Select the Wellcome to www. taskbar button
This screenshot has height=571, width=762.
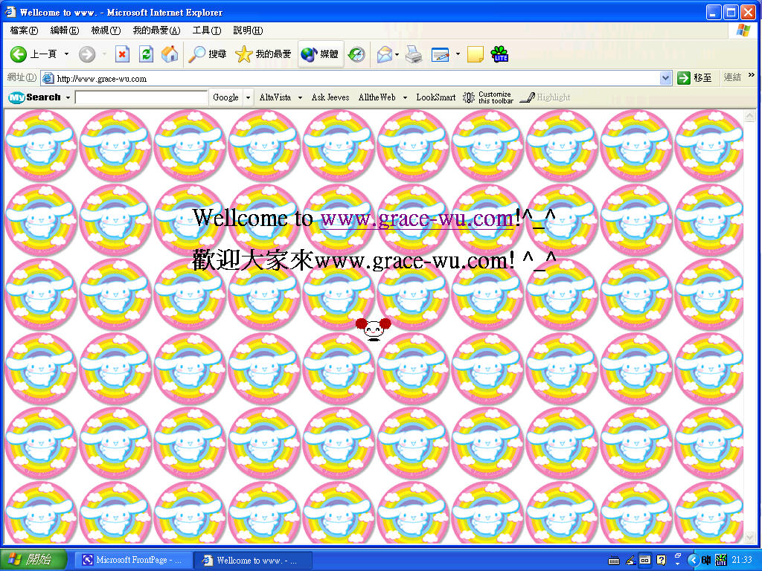click(252, 561)
